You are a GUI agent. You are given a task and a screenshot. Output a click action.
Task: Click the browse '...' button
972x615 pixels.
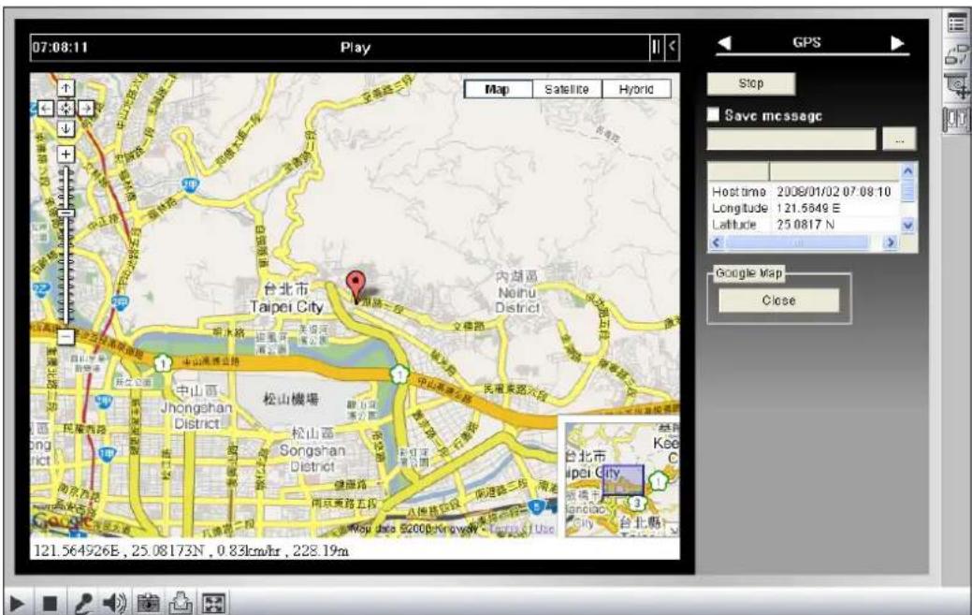click(x=899, y=139)
